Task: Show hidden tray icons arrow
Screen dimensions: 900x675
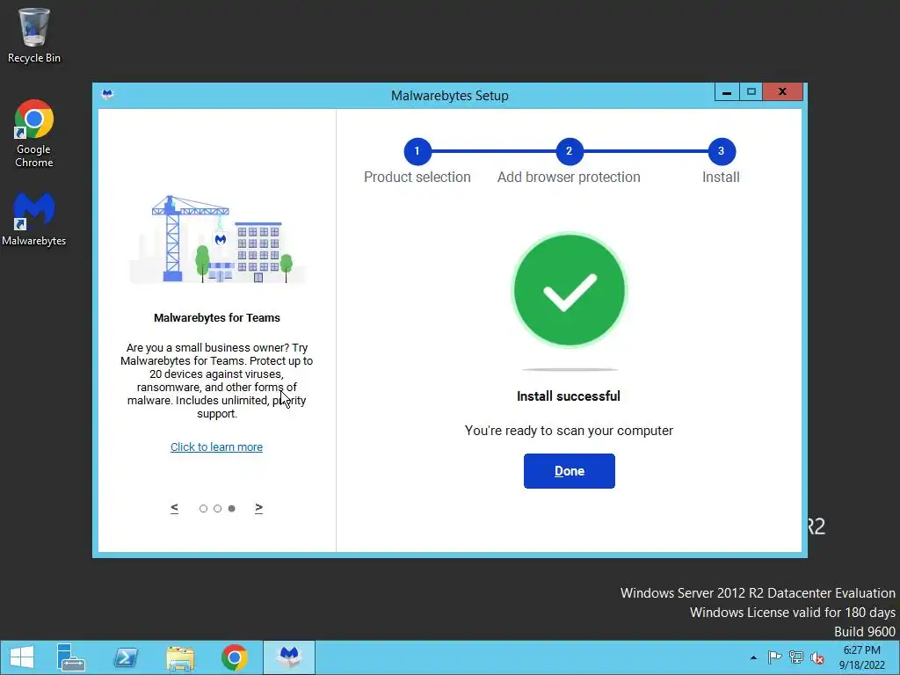Action: pos(753,657)
